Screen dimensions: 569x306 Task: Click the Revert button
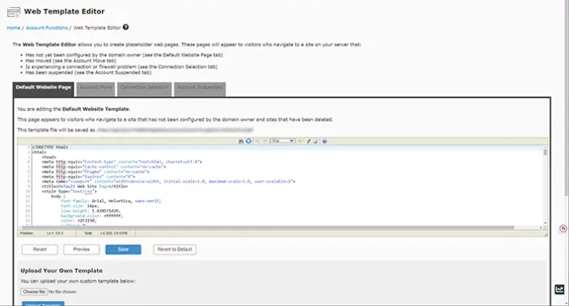[x=40, y=249]
